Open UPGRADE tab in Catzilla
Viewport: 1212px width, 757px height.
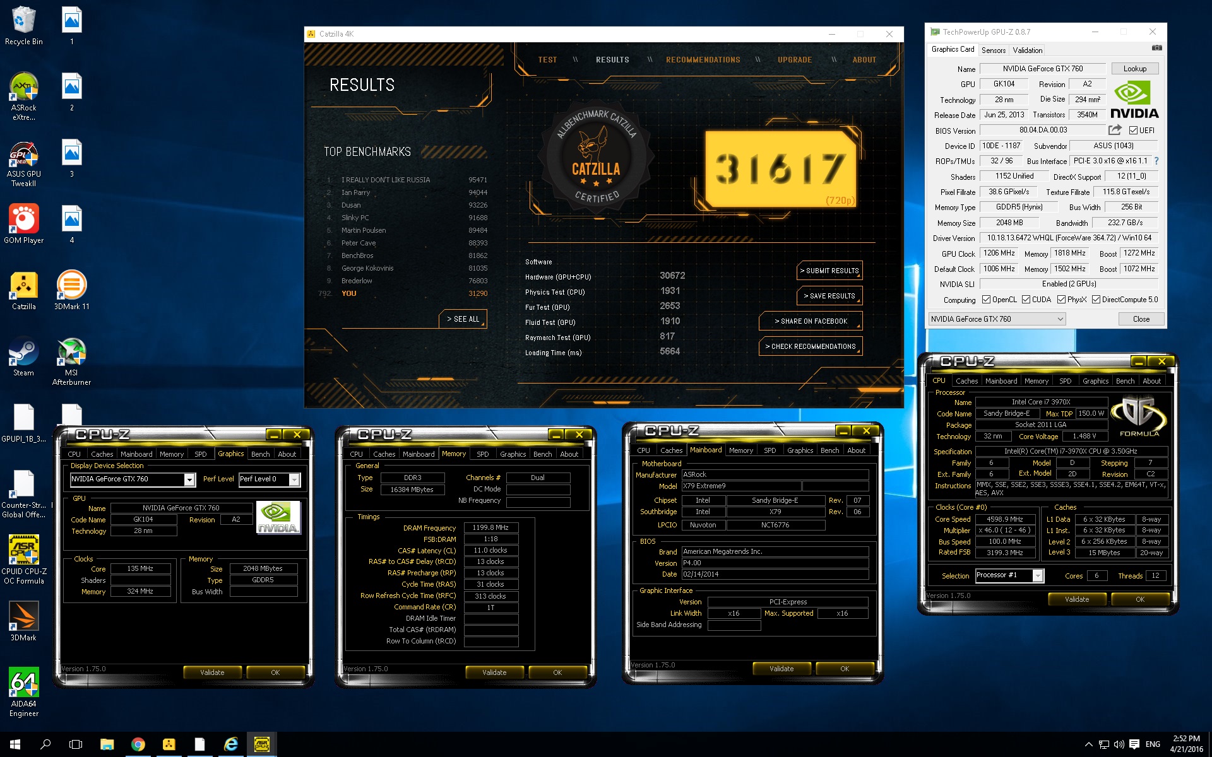click(795, 60)
